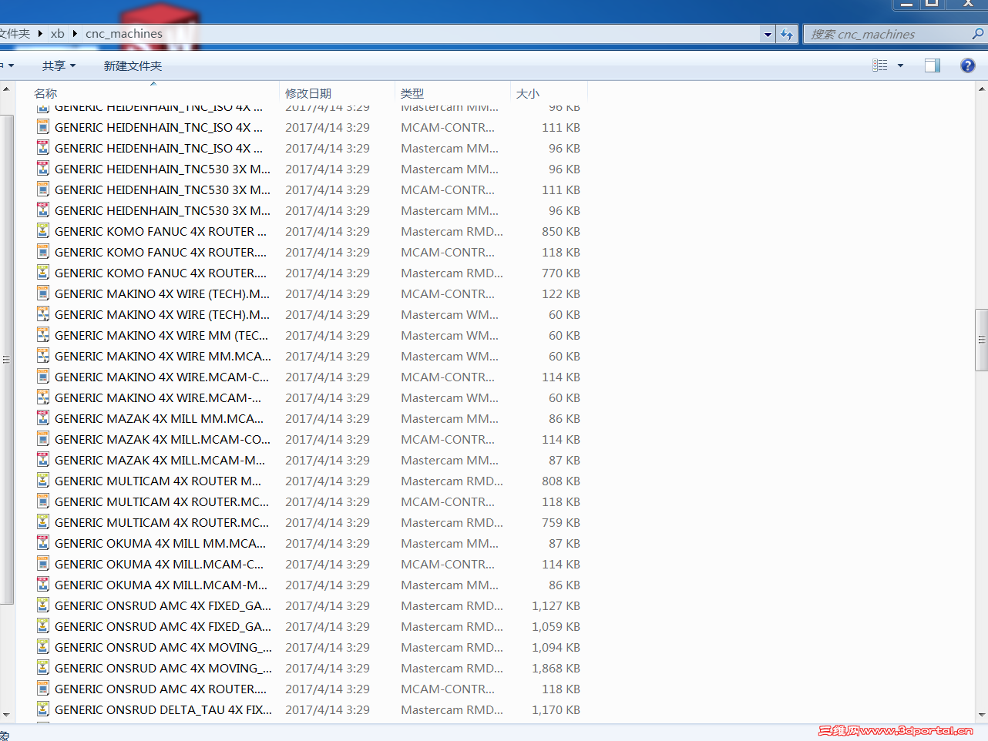Open the view options dropdown arrow

(x=900, y=65)
